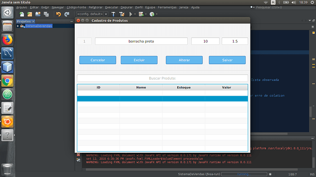
Task: Open the Refatorar menu
Action: pyautogui.click(x=96, y=7)
